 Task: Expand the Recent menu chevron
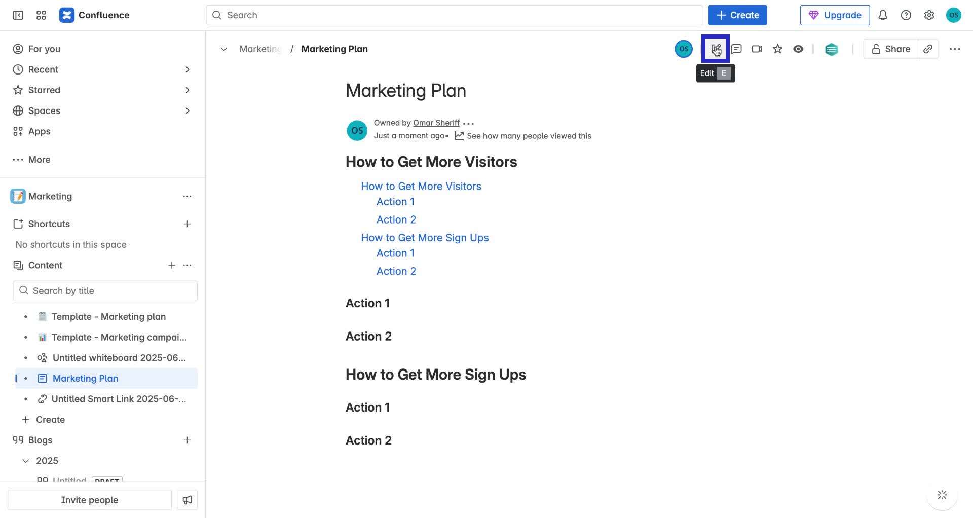pos(187,69)
